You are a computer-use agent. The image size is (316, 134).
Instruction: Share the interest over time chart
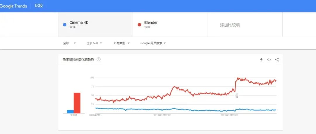(277, 60)
